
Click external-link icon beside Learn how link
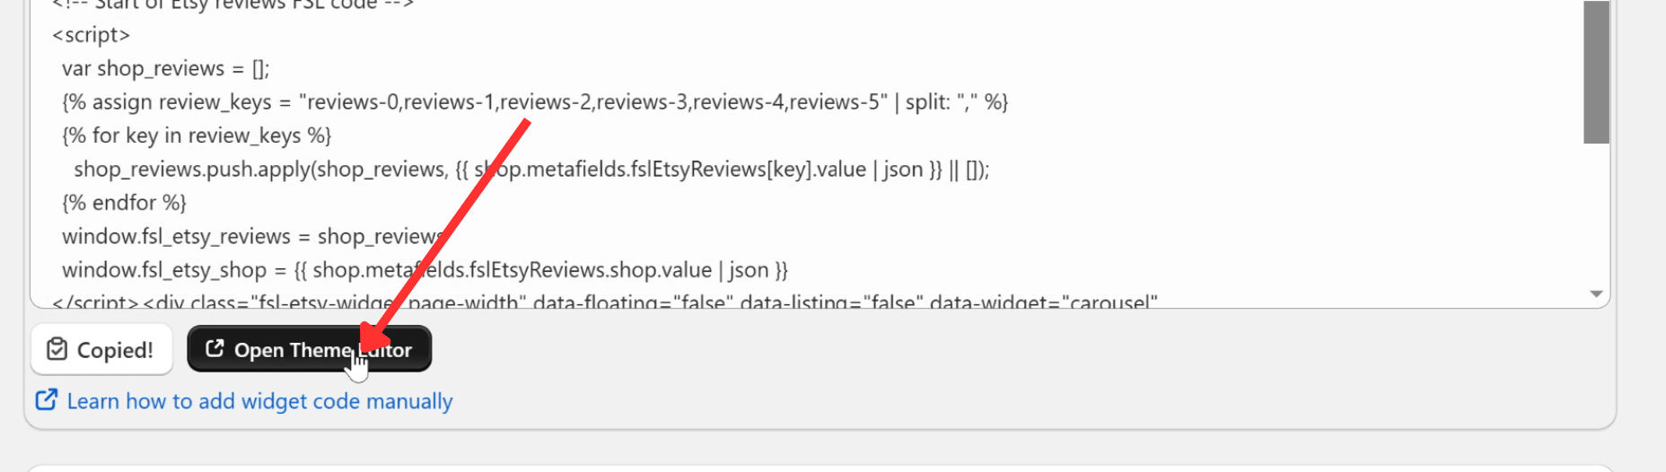coord(46,400)
